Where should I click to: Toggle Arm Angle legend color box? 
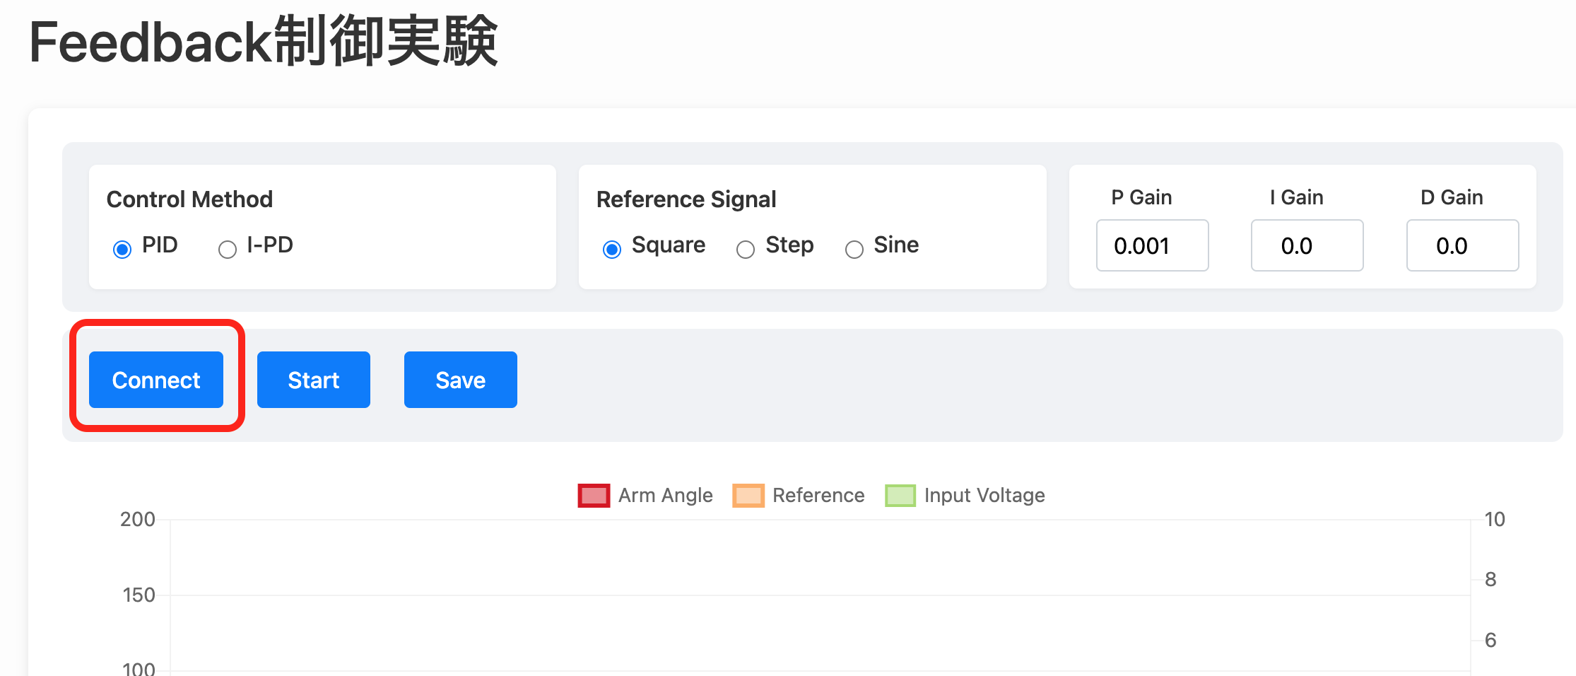click(x=594, y=496)
